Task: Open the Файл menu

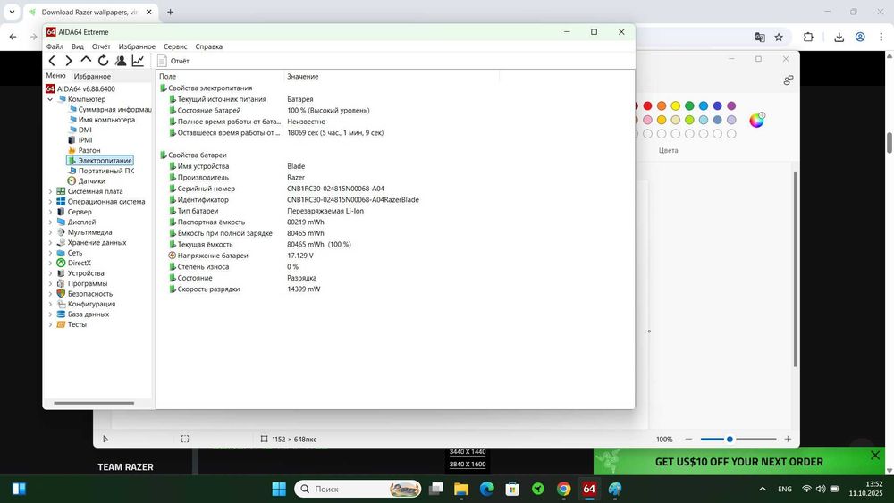Action: point(55,46)
